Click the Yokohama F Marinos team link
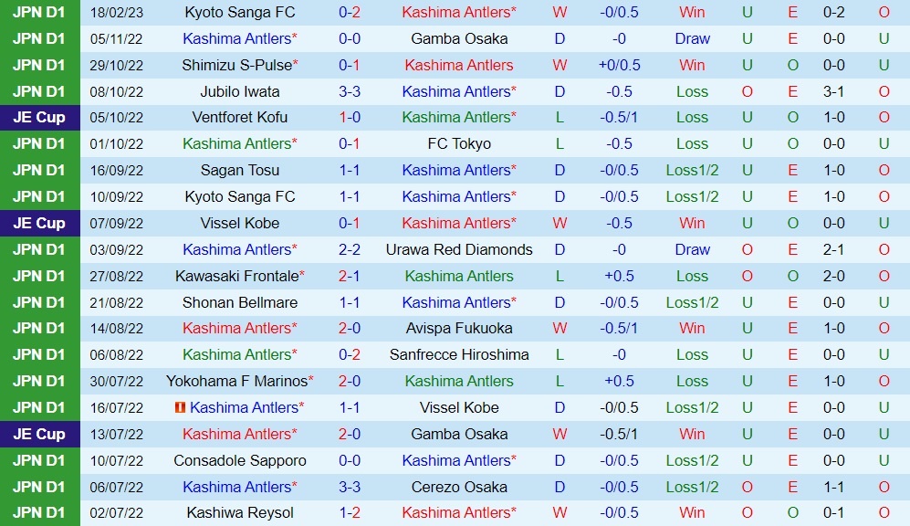This screenshot has height=526, width=910. 236,381
